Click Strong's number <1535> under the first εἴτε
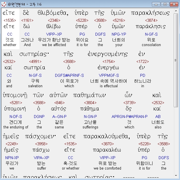The image size is (180, 180). click(x=10, y=21)
